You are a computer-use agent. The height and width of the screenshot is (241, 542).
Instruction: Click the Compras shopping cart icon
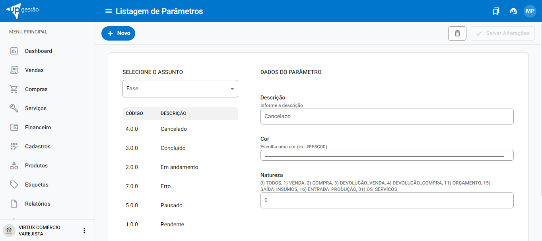coord(14,89)
